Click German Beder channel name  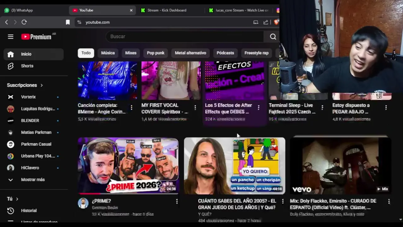coord(105,208)
